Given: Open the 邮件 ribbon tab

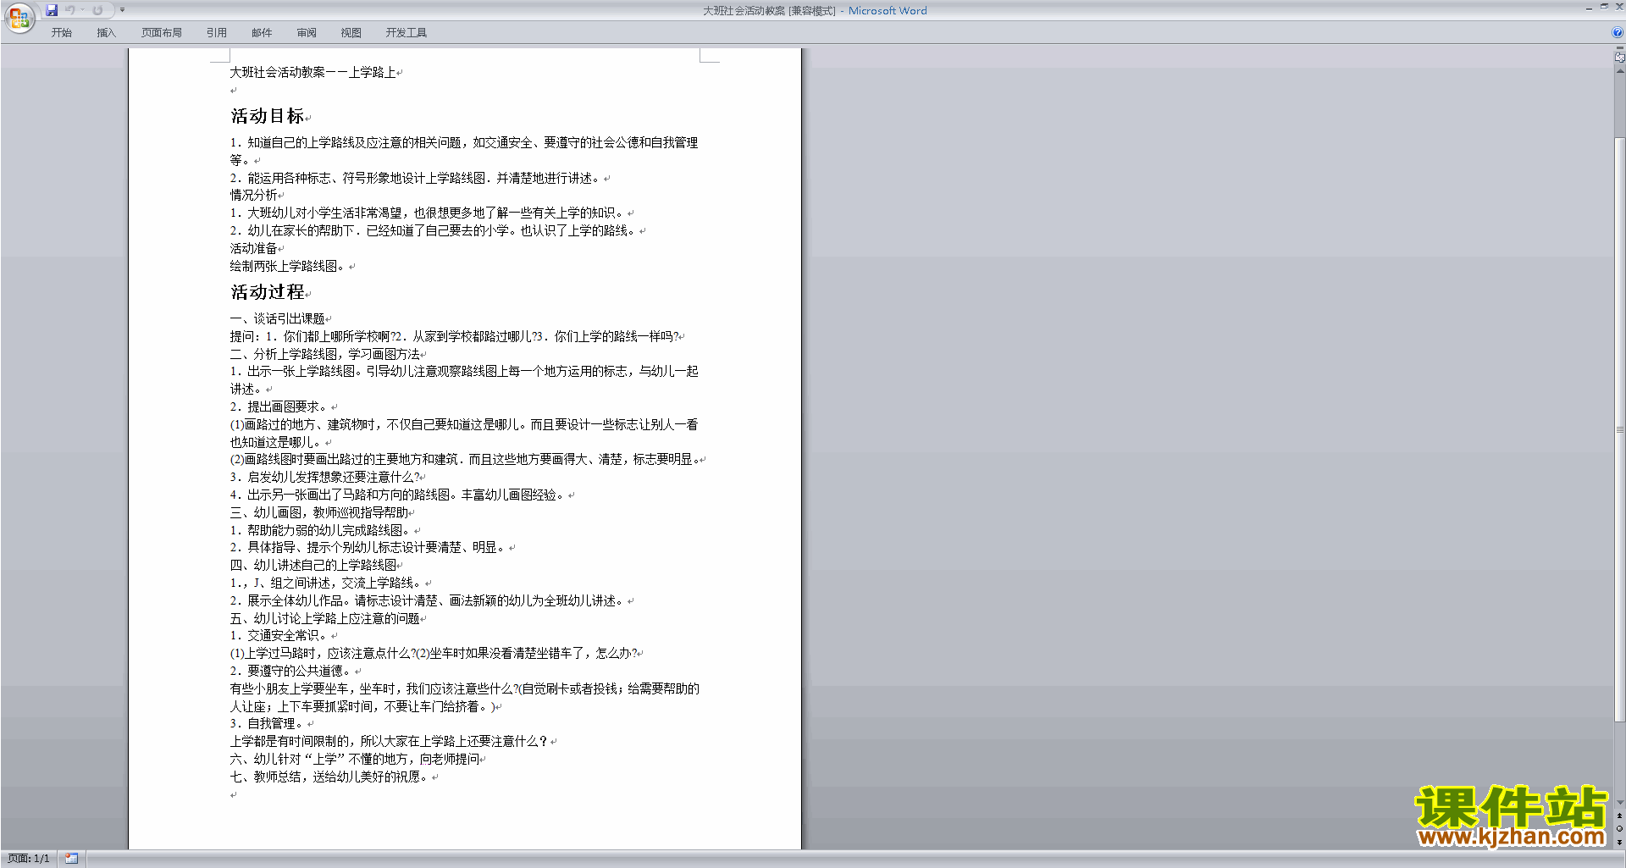Looking at the screenshot, I should click(x=262, y=32).
